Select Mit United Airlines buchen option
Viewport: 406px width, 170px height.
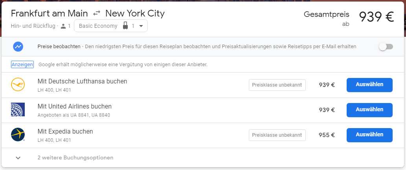(369, 110)
